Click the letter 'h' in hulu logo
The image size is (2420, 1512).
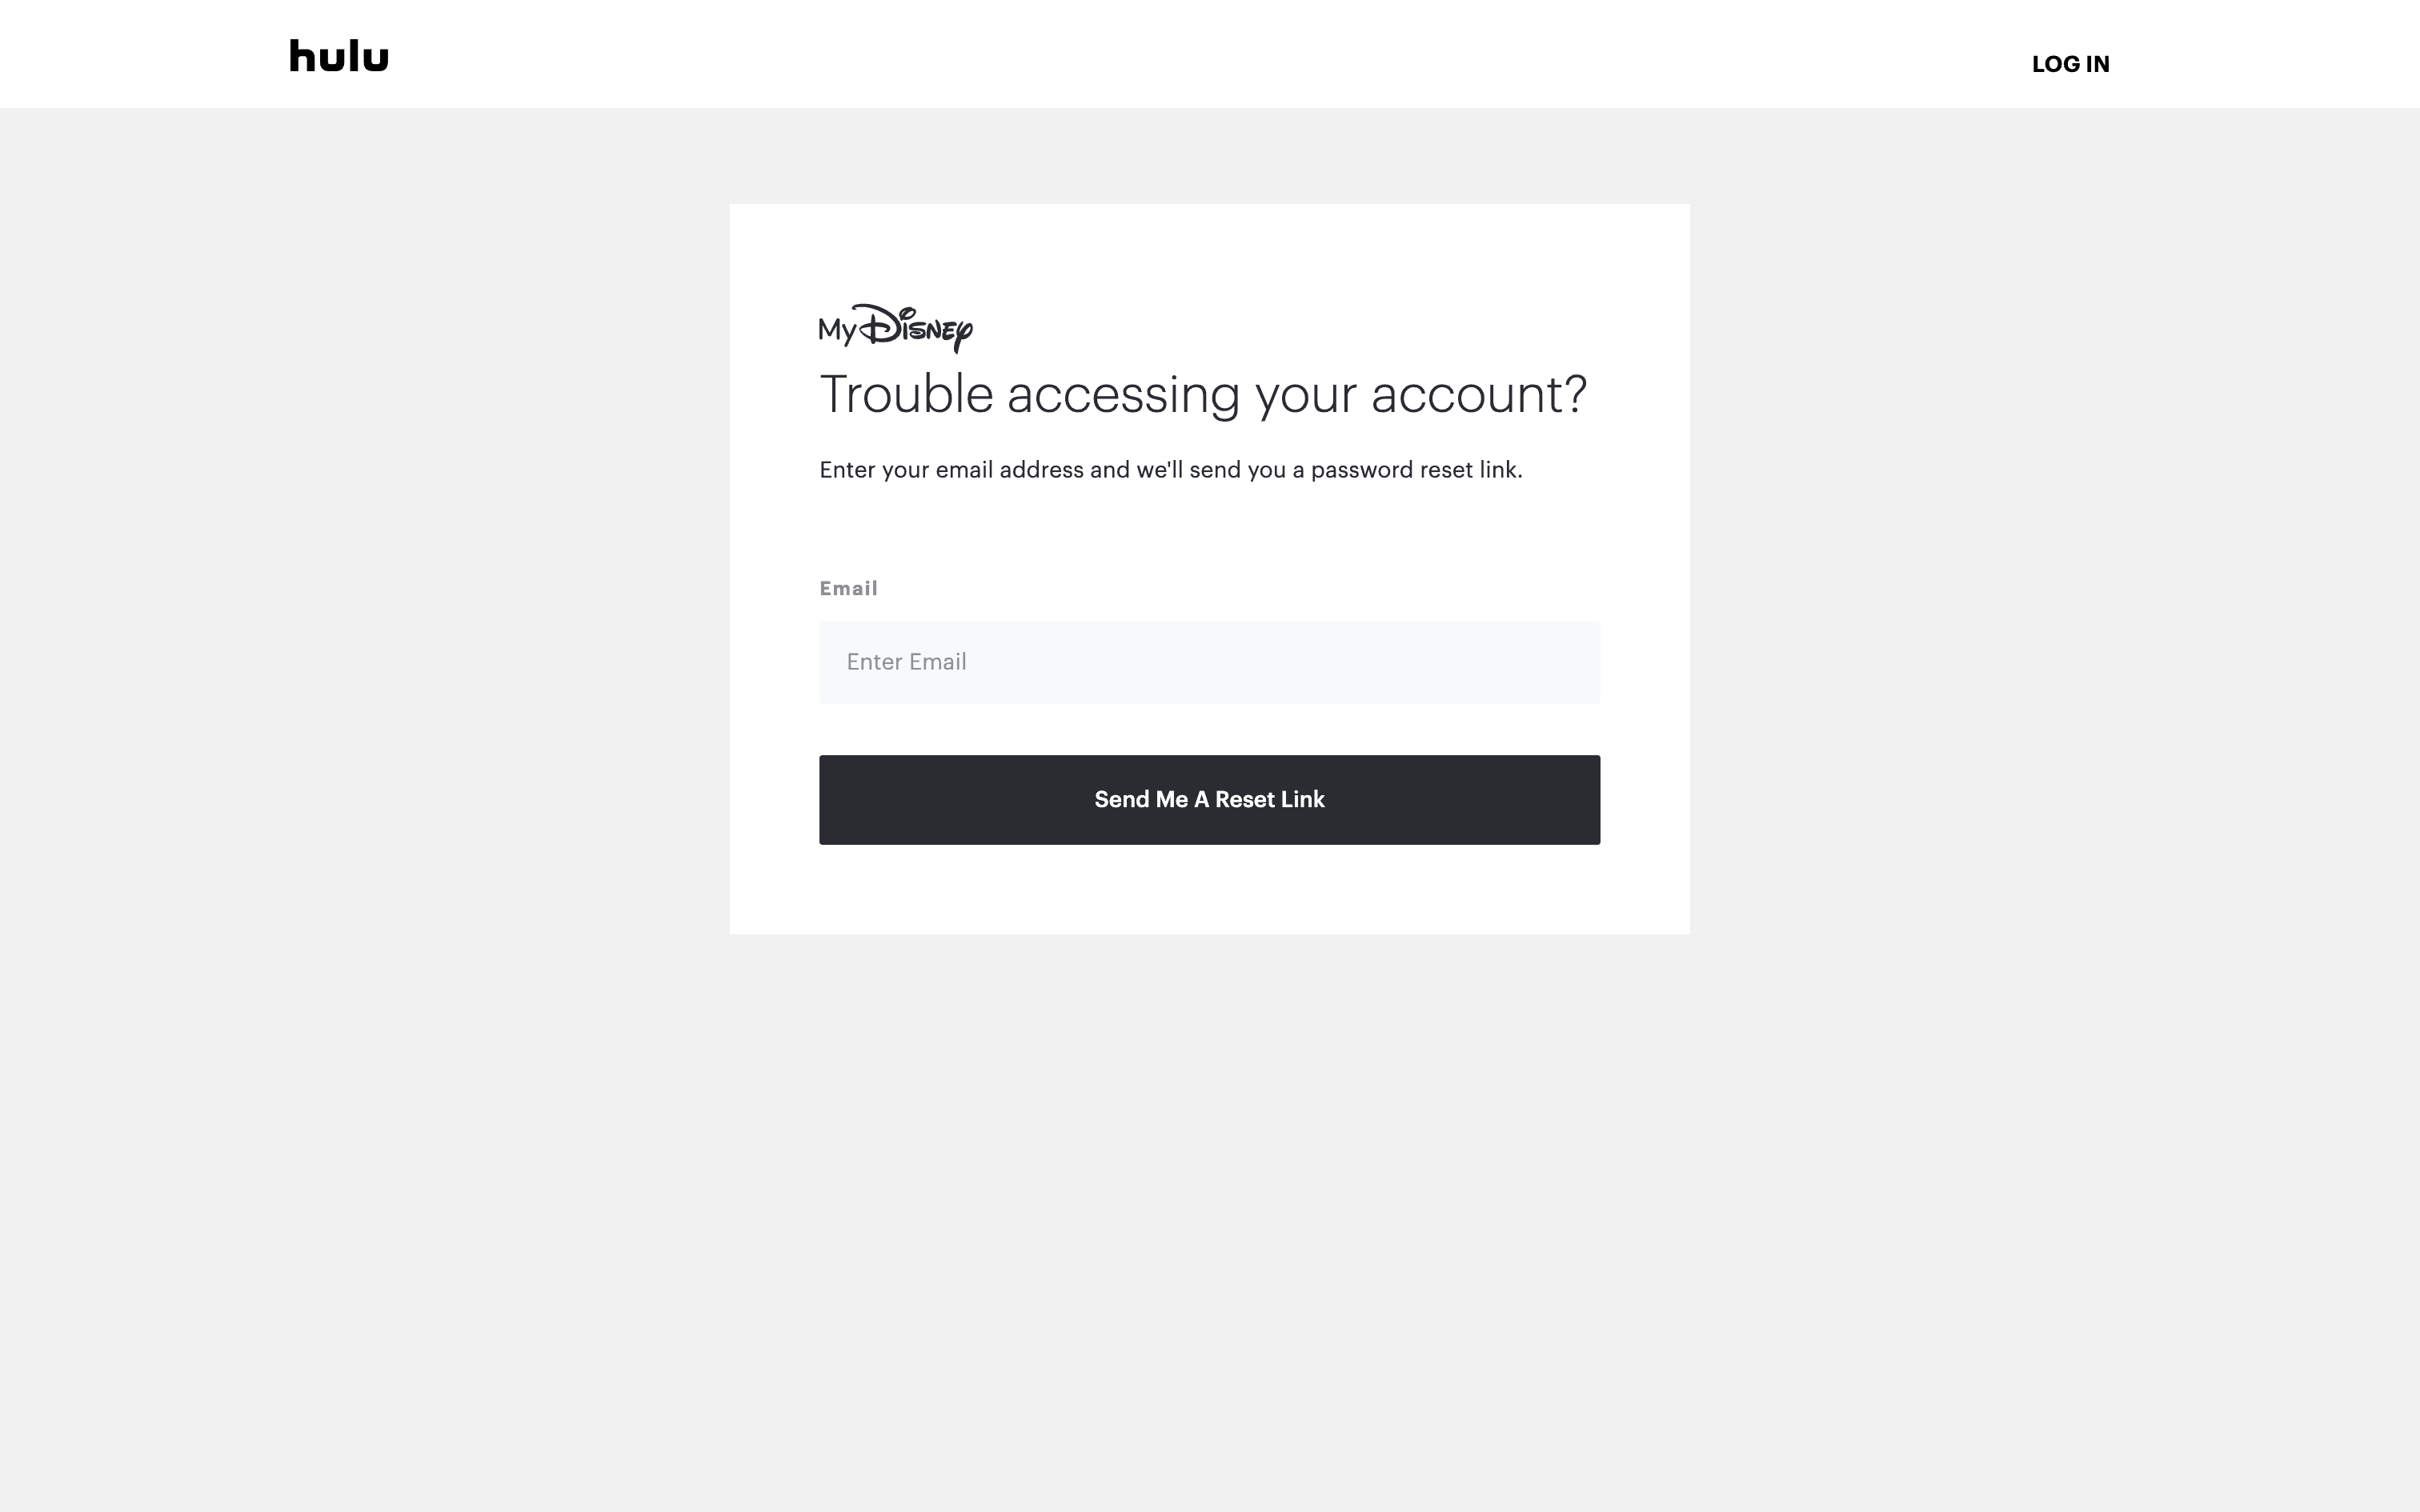(x=301, y=56)
